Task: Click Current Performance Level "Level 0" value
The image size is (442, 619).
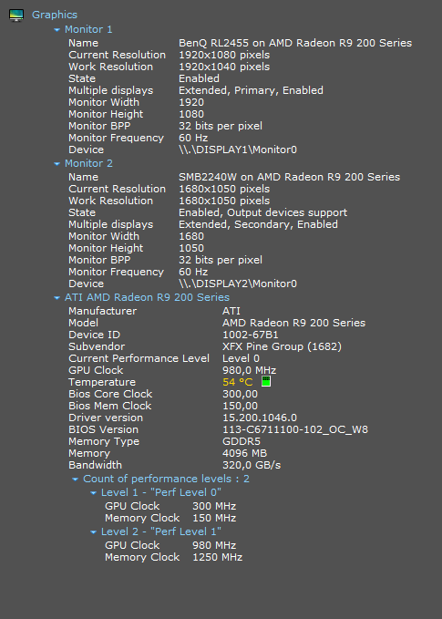Action: [241, 358]
